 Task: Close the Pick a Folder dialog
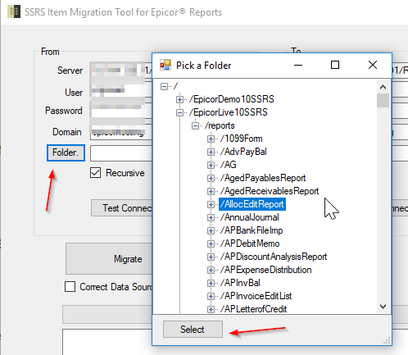click(373, 65)
